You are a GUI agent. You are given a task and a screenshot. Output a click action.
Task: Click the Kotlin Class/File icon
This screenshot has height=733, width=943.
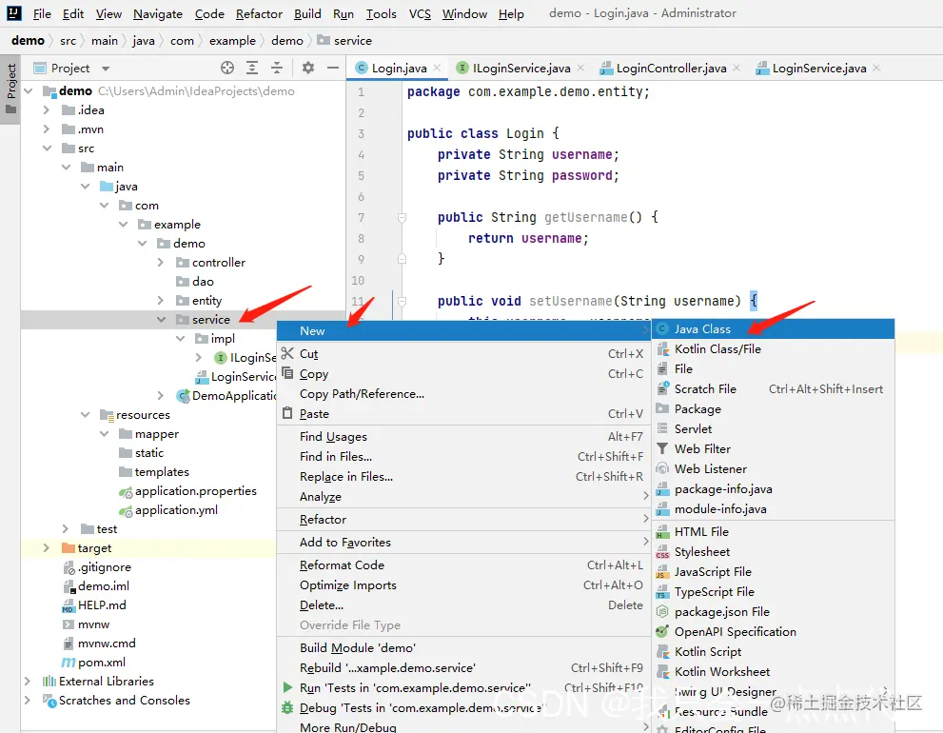[662, 349]
